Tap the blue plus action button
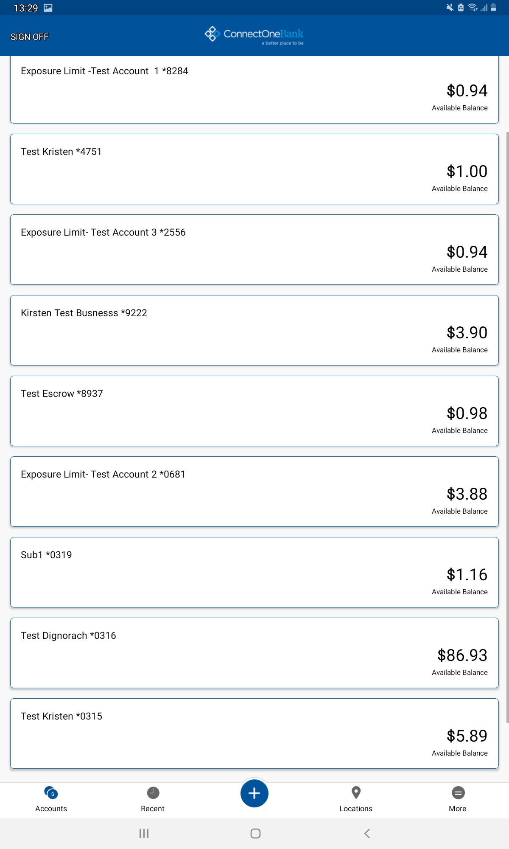 pyautogui.click(x=254, y=793)
